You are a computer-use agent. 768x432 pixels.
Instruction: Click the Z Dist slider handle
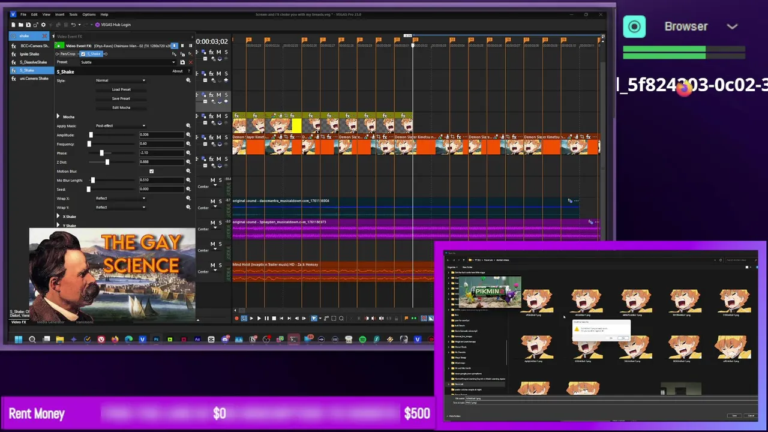click(x=107, y=162)
